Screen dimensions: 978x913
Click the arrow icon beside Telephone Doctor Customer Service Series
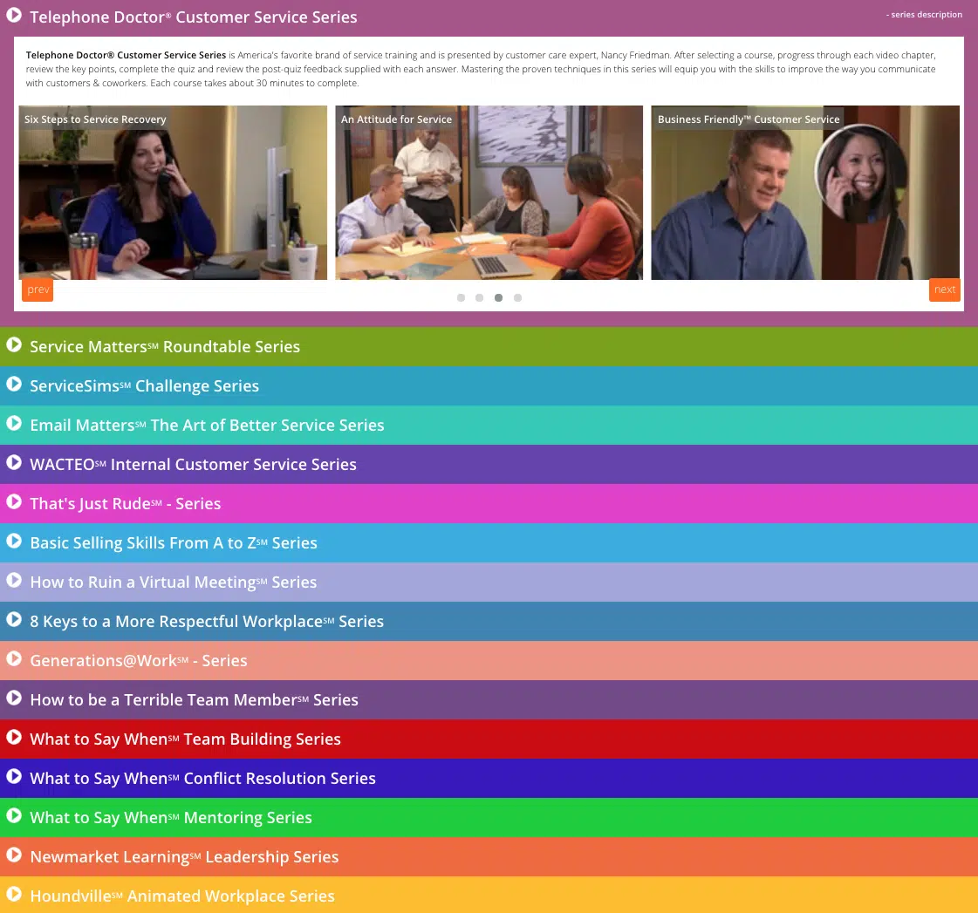pos(14,15)
